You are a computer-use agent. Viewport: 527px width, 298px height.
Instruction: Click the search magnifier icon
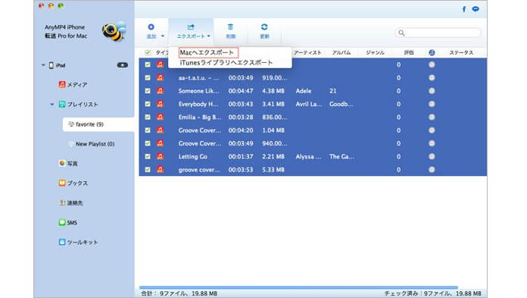[401, 33]
